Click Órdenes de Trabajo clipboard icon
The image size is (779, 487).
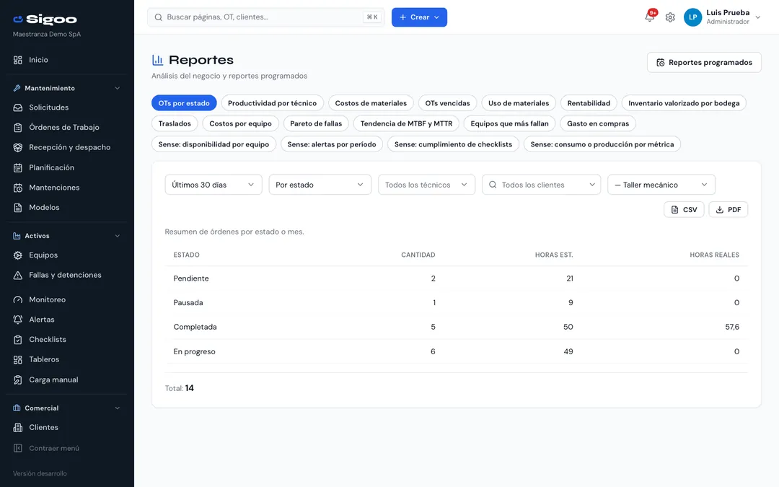(18, 128)
